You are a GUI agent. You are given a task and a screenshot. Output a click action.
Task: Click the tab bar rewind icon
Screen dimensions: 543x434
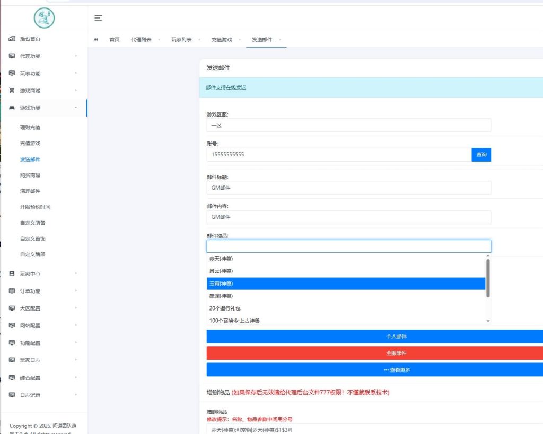pos(96,39)
